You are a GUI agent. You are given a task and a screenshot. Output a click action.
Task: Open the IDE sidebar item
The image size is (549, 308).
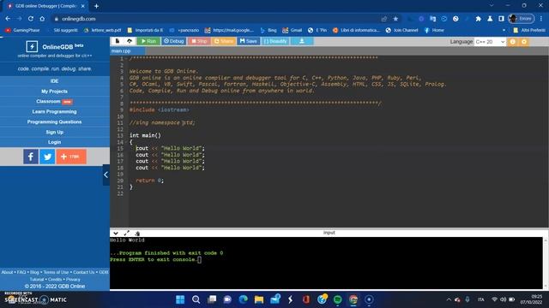point(55,81)
